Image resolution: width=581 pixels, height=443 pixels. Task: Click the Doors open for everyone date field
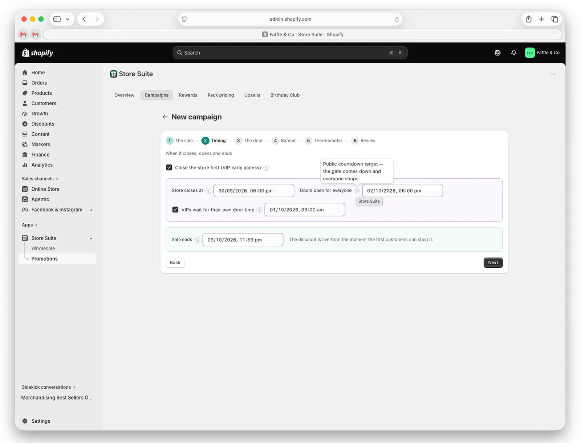(x=402, y=191)
